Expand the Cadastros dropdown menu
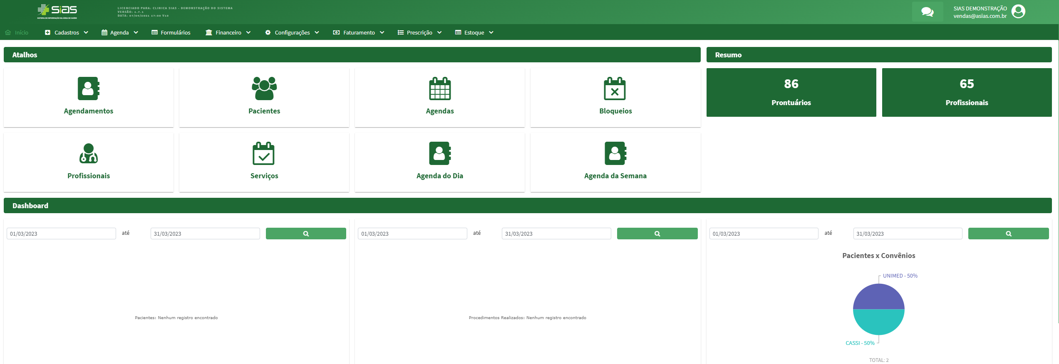 click(x=67, y=32)
